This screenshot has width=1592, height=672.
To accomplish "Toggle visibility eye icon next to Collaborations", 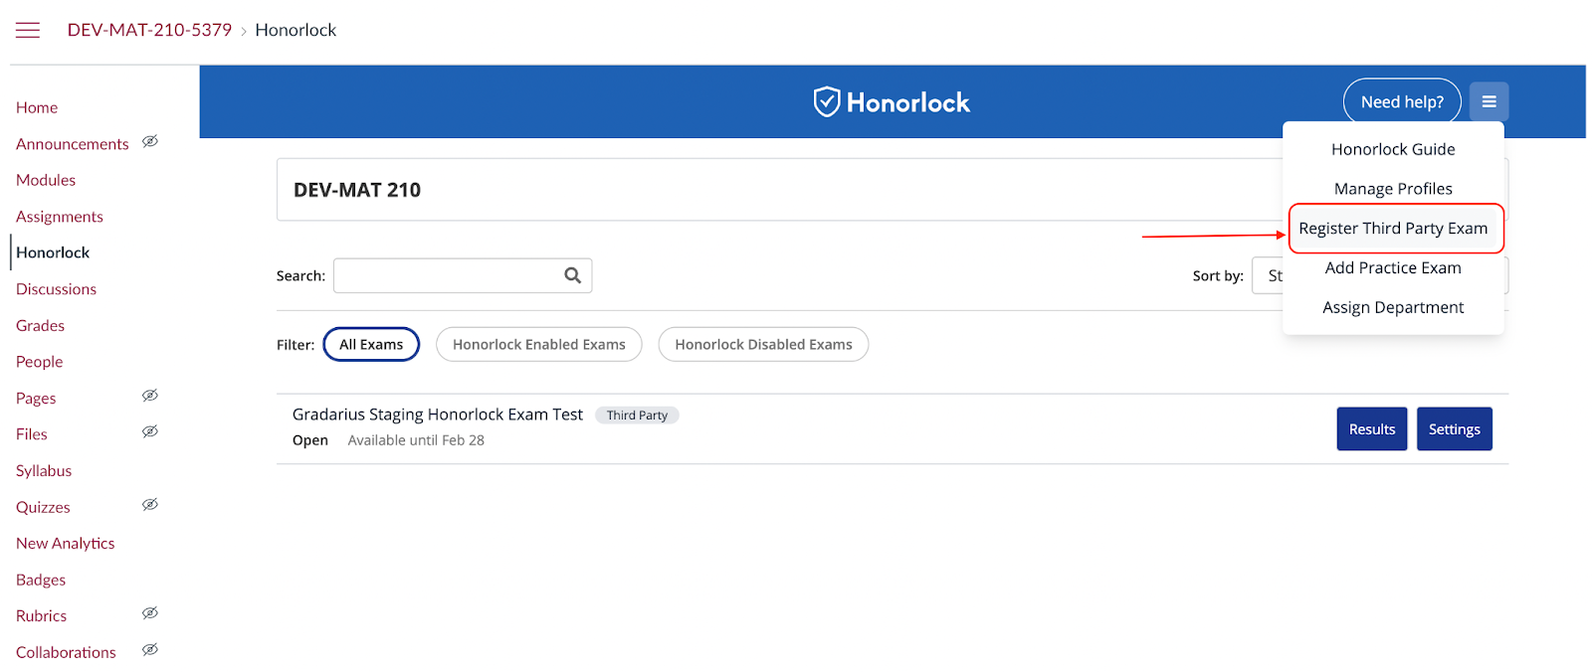I will (x=150, y=650).
